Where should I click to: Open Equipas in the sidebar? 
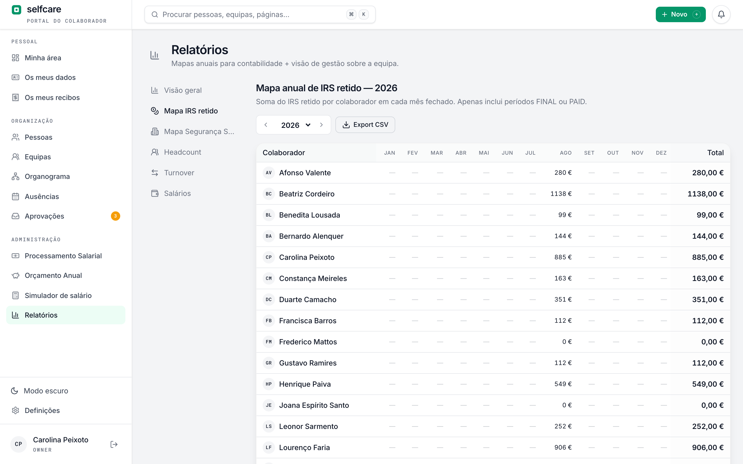click(66, 157)
